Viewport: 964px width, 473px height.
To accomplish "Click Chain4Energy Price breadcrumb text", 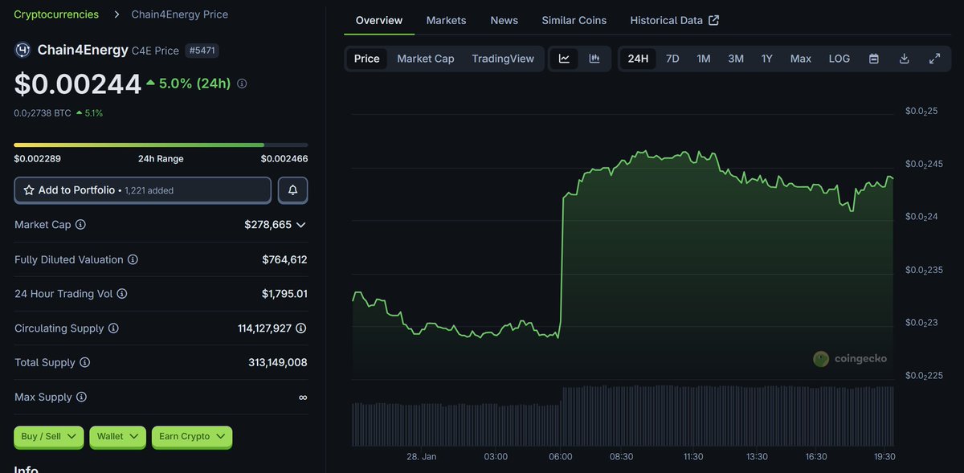I will pos(180,14).
